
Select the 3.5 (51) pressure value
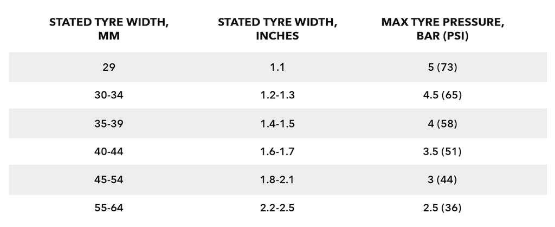pyautogui.click(x=443, y=152)
